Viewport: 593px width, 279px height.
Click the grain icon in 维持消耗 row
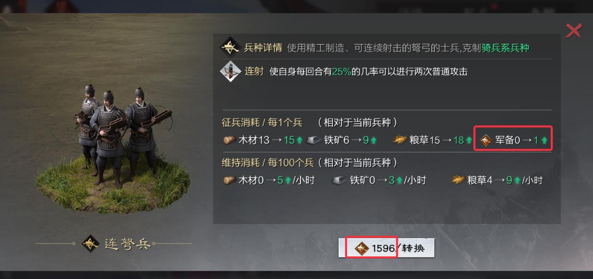458,180
